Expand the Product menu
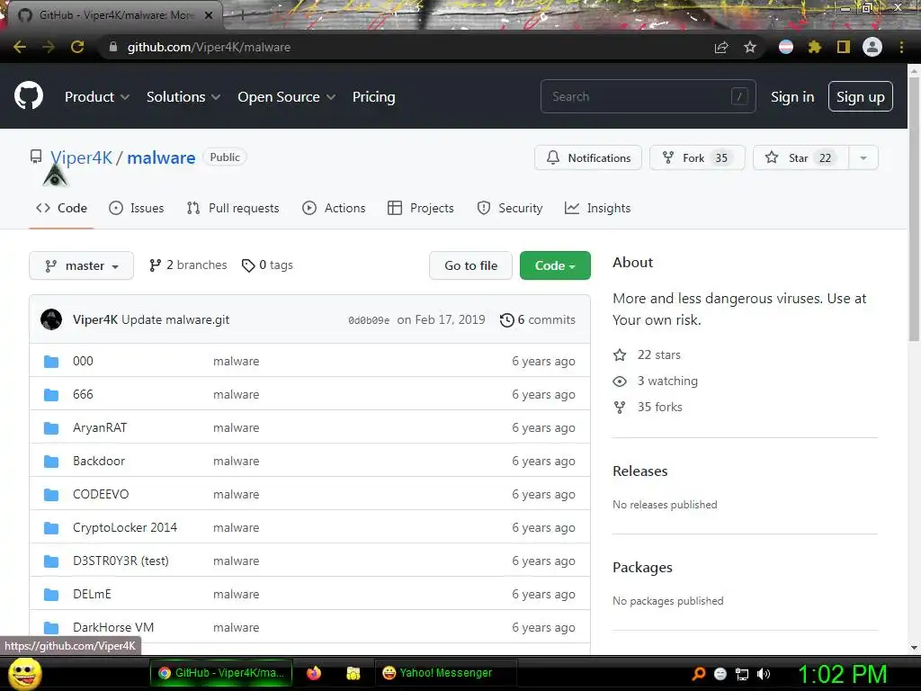921x691 pixels. pyautogui.click(x=97, y=97)
